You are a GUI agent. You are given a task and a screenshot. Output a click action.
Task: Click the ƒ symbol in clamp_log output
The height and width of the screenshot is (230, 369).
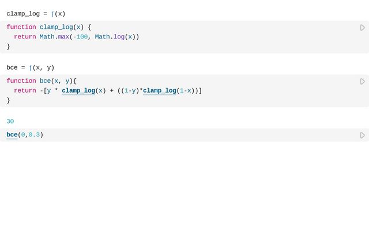(53, 14)
